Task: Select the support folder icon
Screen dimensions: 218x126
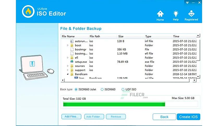Action: 72,70
